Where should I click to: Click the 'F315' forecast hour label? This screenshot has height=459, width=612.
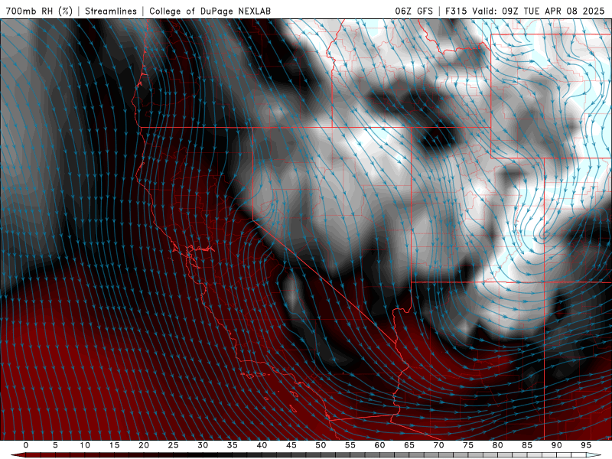coord(456,11)
